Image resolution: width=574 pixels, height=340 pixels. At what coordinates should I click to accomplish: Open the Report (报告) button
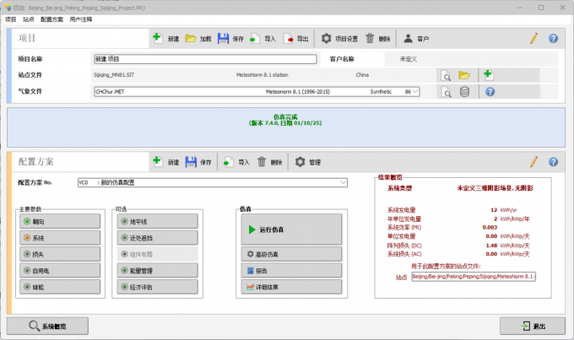291,271
